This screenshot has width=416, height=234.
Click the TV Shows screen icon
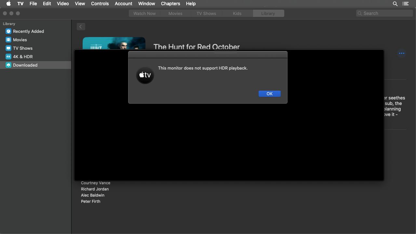[8, 48]
